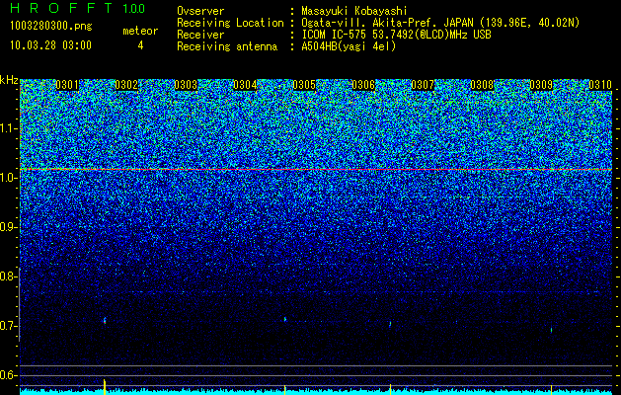The height and width of the screenshot is (395, 621).
Task: Click the yellow power spike near 0309
Action: click(x=551, y=389)
